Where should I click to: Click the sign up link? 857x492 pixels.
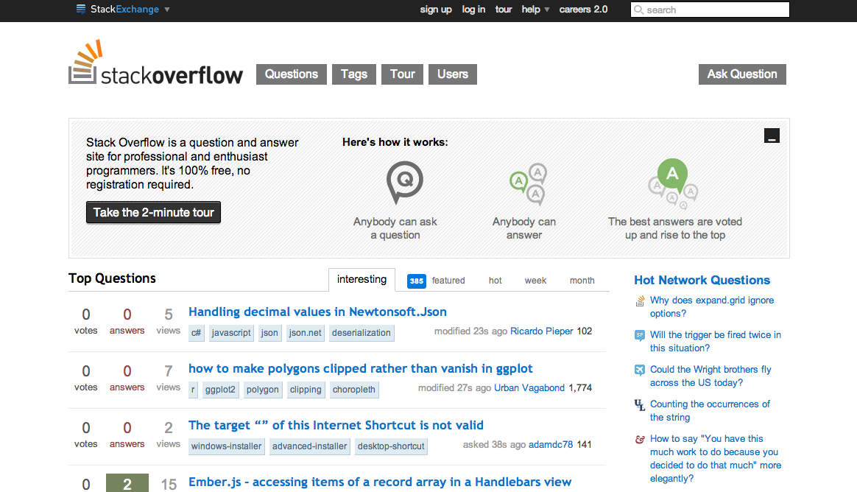pyautogui.click(x=436, y=10)
